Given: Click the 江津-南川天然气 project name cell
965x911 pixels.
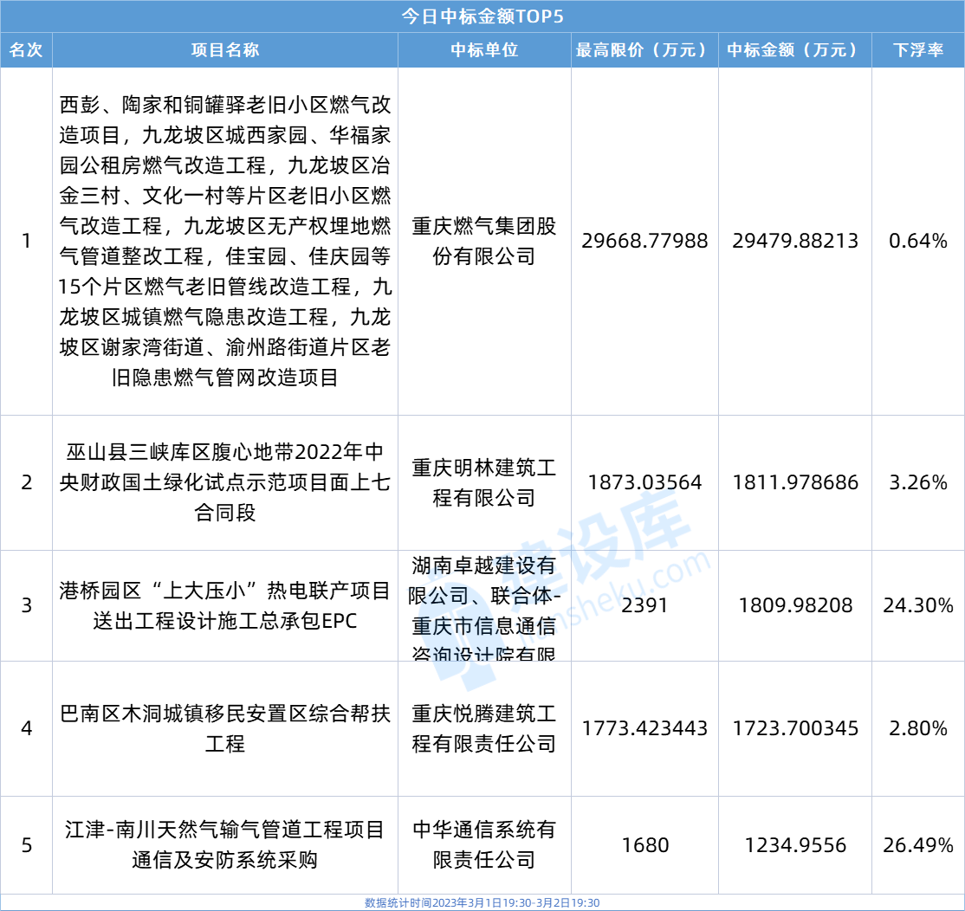Looking at the screenshot, I should pyautogui.click(x=225, y=844).
